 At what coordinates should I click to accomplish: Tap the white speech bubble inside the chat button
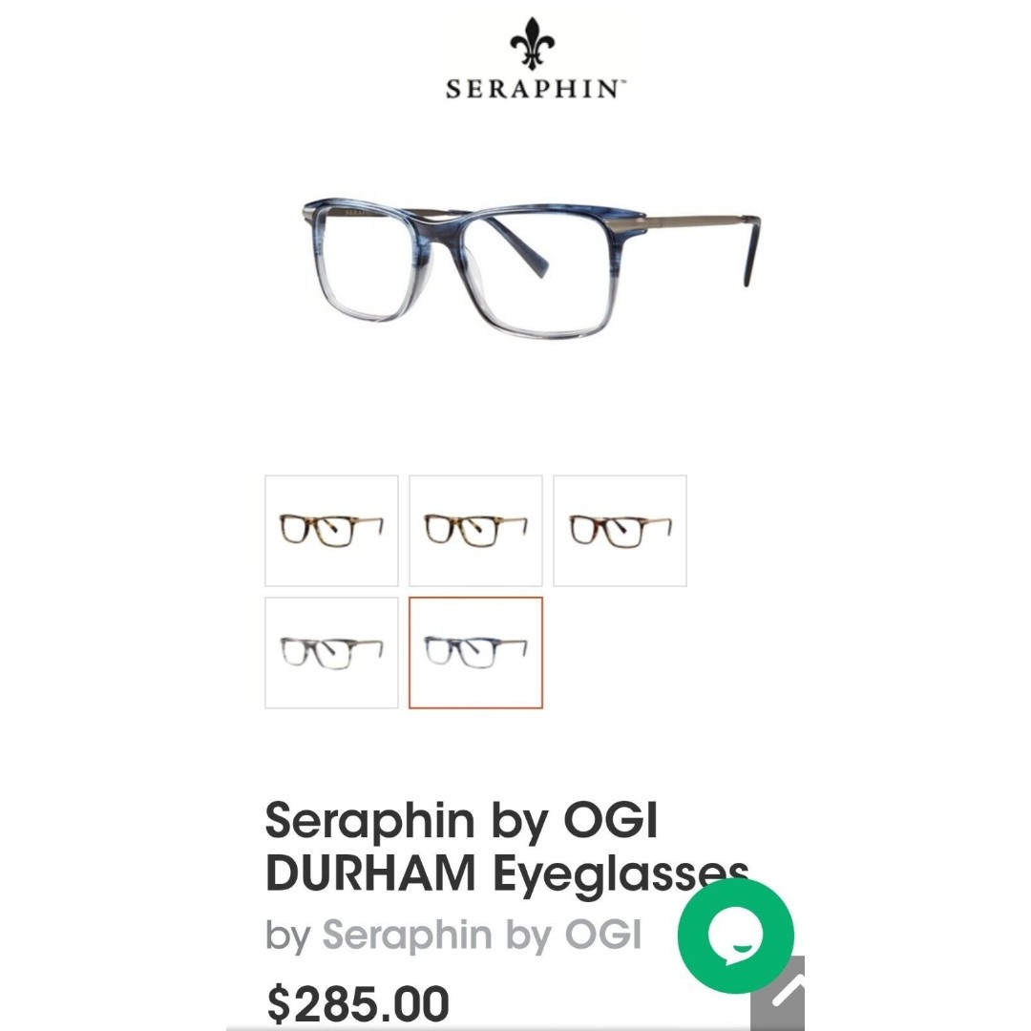[x=735, y=934]
